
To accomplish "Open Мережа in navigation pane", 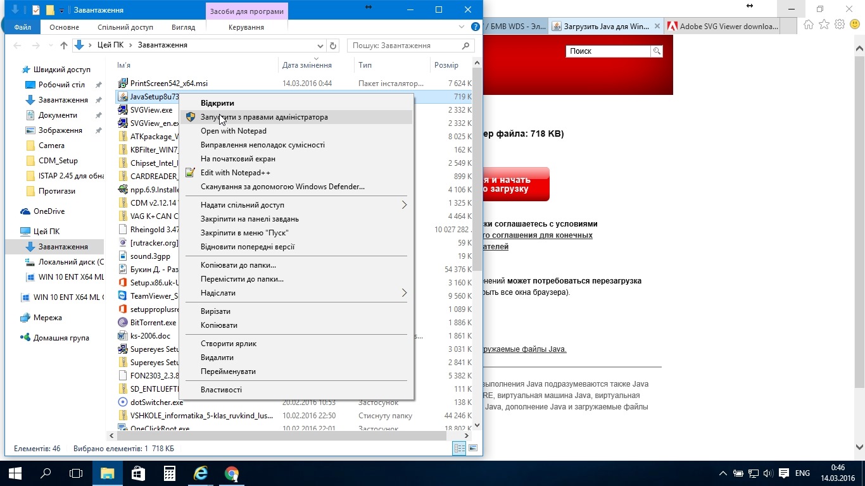I will click(47, 318).
